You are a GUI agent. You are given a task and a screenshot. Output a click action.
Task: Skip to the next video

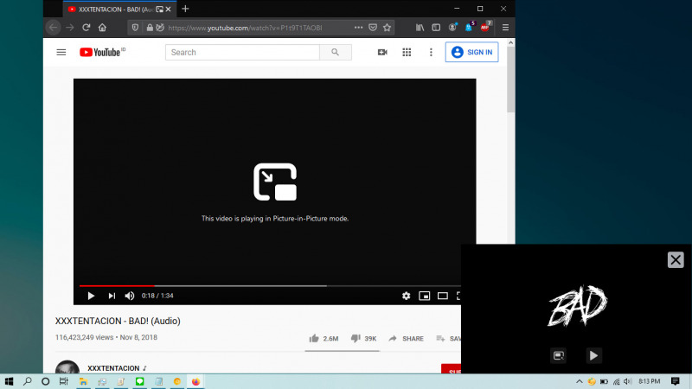point(112,296)
